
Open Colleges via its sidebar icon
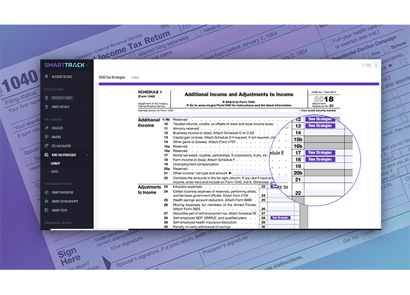pyautogui.click(x=47, y=128)
